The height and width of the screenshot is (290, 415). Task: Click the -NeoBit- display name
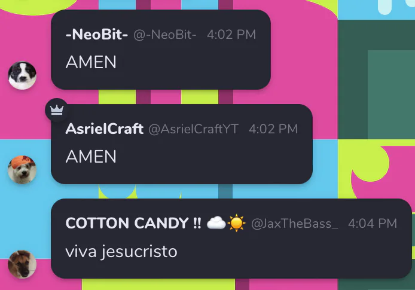click(97, 35)
